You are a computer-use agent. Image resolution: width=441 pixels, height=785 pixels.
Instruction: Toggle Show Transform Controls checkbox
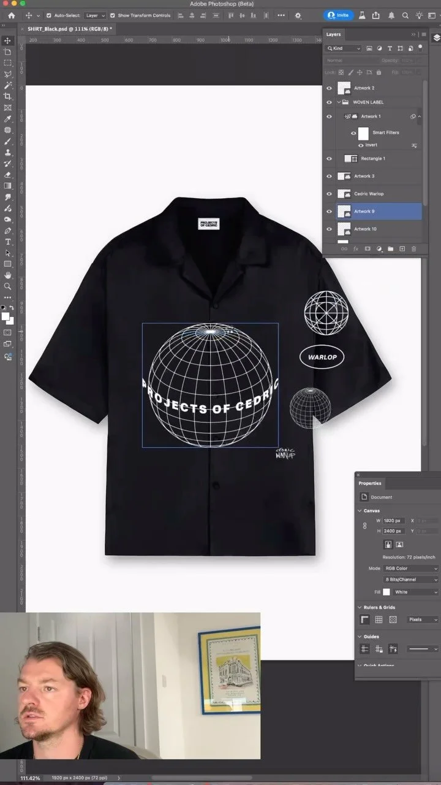click(x=113, y=15)
